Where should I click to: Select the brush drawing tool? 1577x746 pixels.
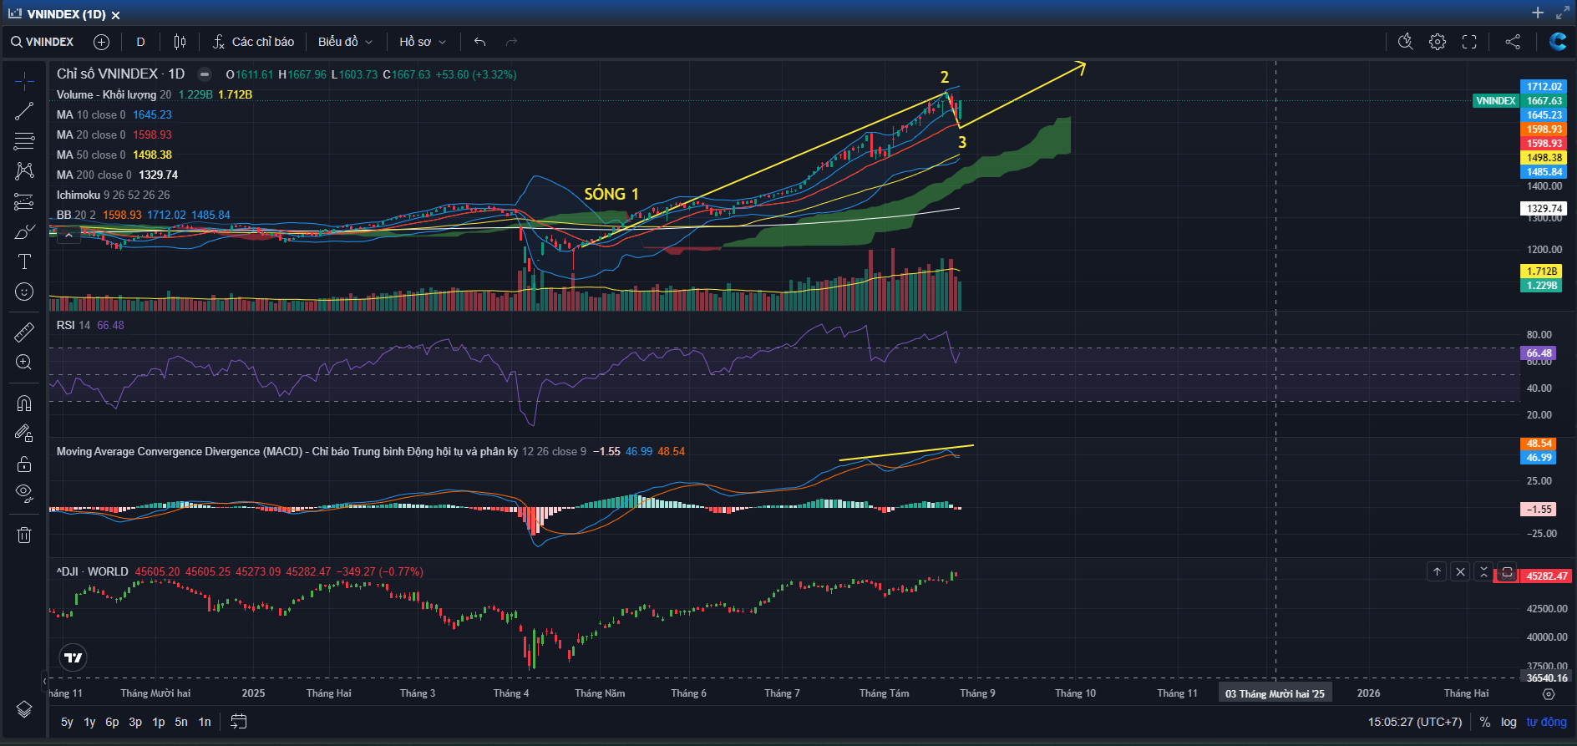coord(24,231)
